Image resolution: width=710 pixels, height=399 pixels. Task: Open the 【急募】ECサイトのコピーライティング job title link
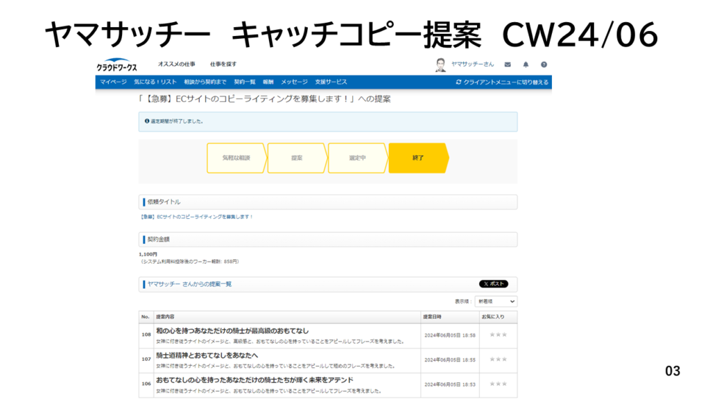click(x=196, y=217)
